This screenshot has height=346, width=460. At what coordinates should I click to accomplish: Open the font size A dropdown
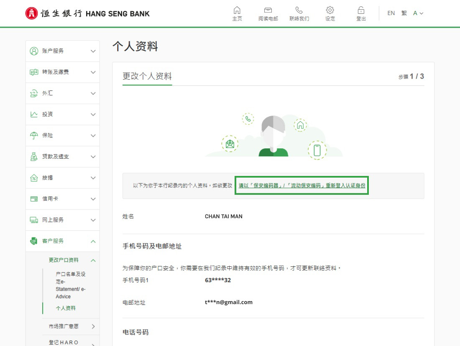[x=418, y=13]
